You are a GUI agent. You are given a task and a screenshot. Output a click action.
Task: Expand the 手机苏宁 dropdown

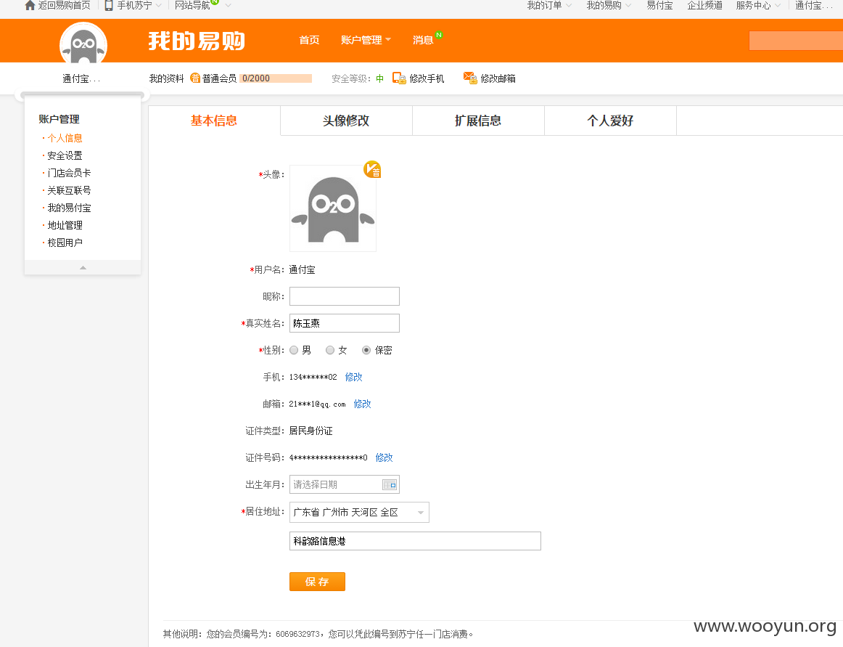click(159, 5)
